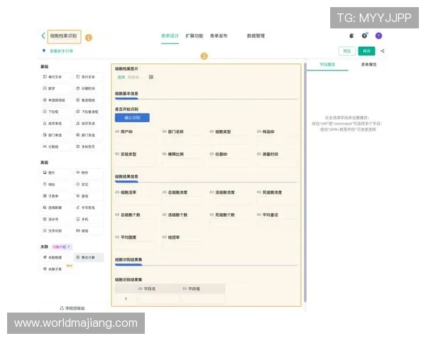
Task: Edit the form title field
Action: tap(64, 36)
